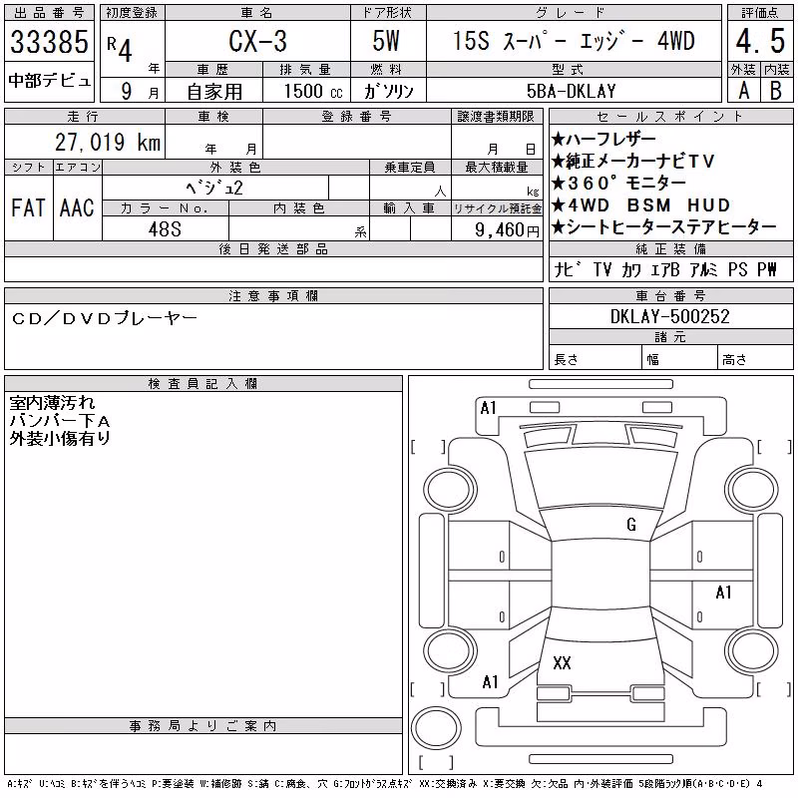
Task: Click the A1 mark beside the rear bumper
Action: point(490,682)
